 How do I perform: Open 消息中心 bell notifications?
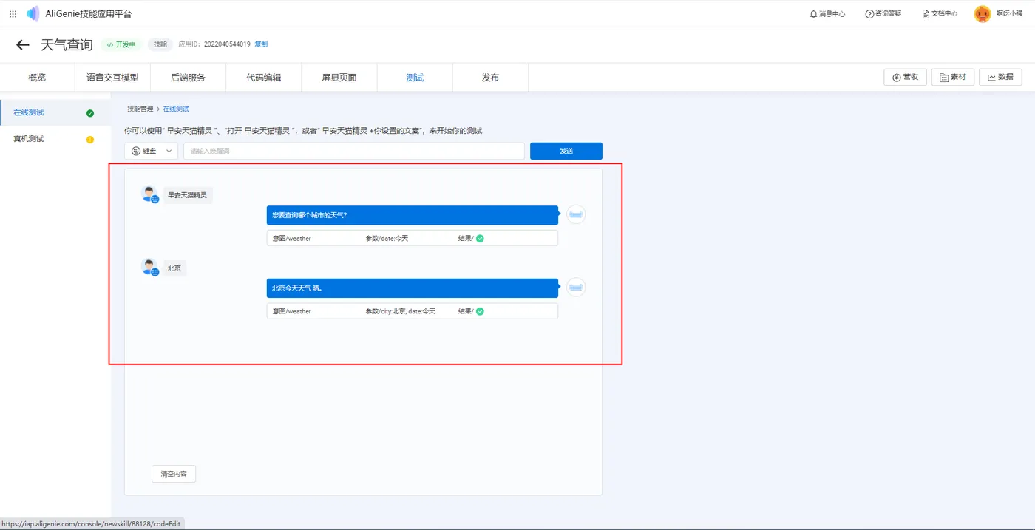[x=827, y=14]
